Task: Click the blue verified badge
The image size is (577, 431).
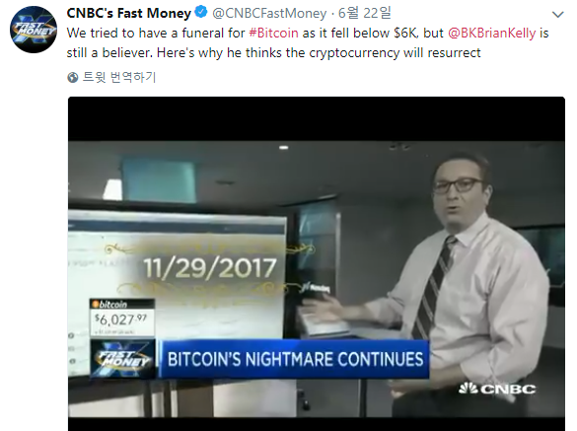Action: pos(201,13)
